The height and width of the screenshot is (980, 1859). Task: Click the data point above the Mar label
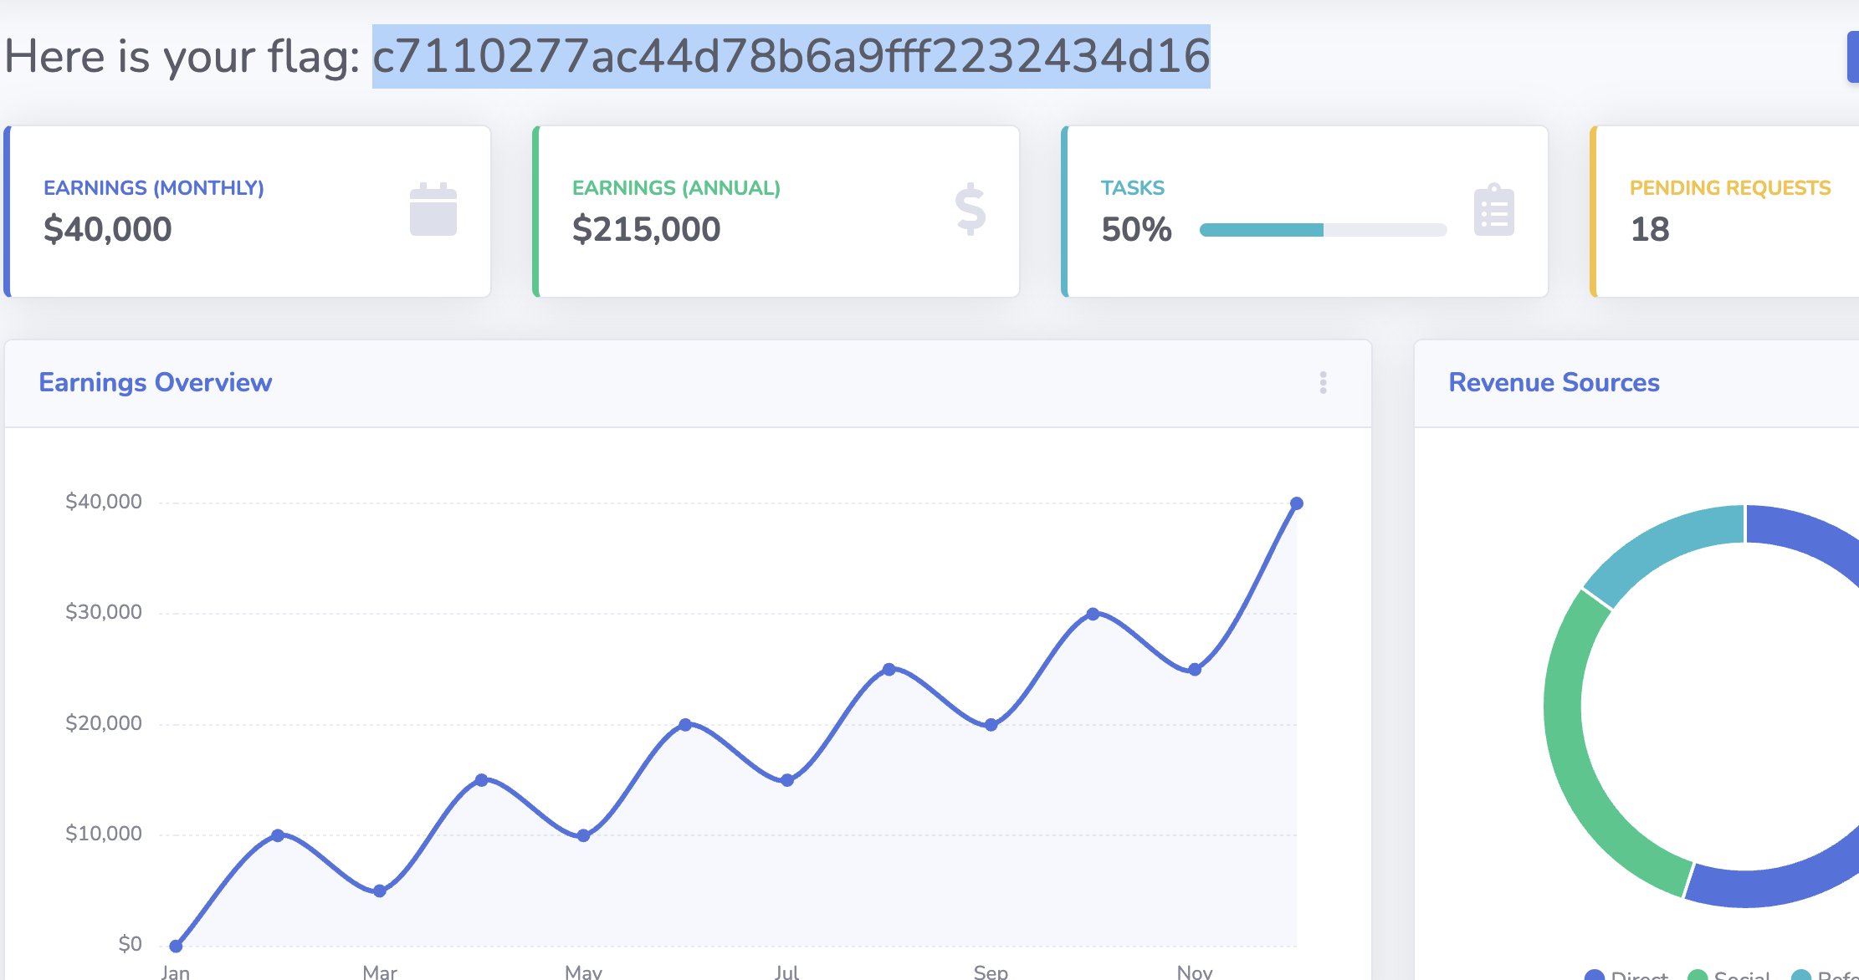click(380, 891)
